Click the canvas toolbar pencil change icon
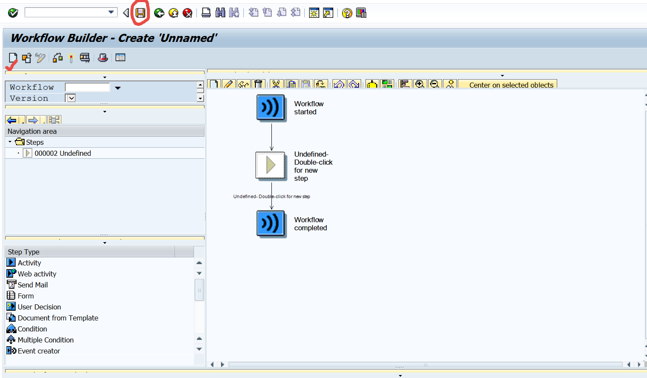This screenshot has height=378, width=647. [x=229, y=84]
